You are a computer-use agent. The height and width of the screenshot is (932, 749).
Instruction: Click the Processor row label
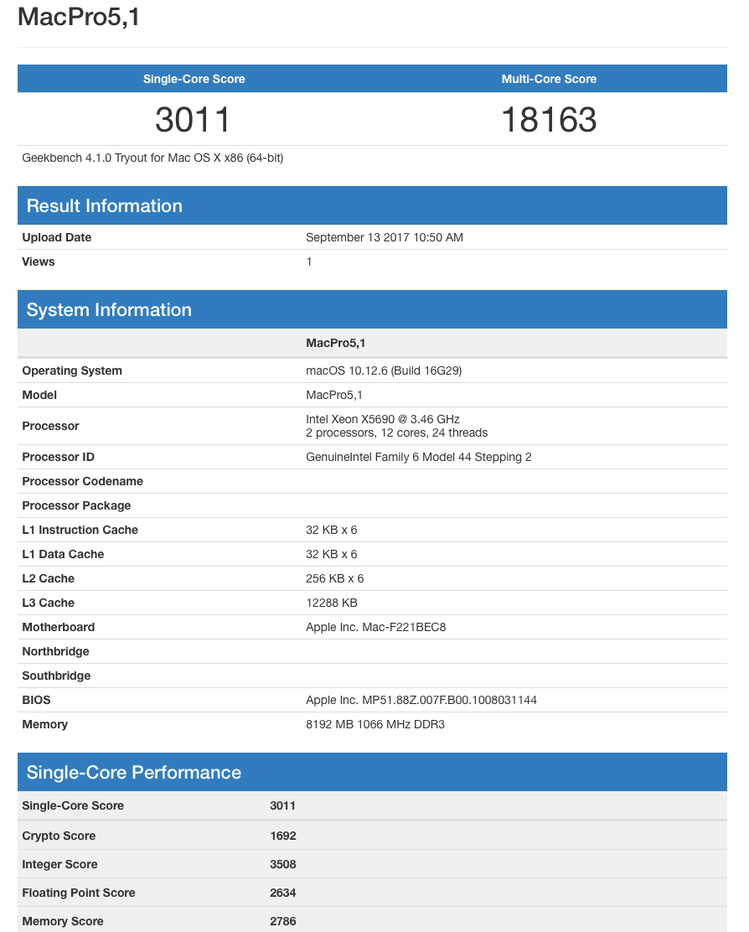click(50, 426)
